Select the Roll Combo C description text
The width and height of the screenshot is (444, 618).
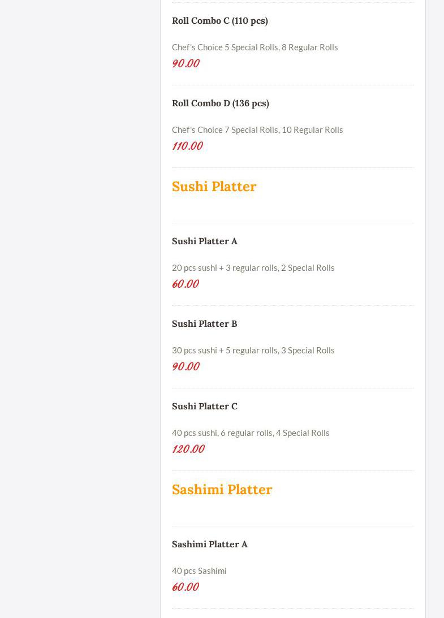pos(255,47)
